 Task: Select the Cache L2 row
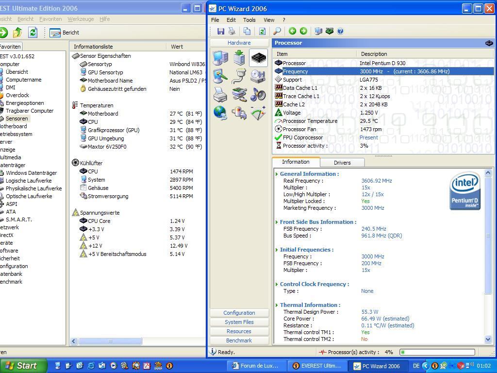[x=383, y=104]
